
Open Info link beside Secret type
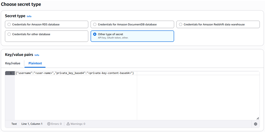tap(29, 16)
